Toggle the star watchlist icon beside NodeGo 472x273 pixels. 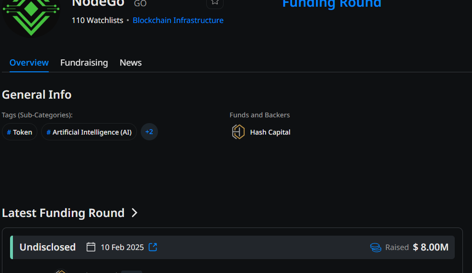pyautogui.click(x=215, y=2)
